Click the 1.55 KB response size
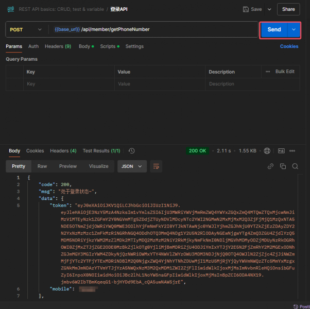Viewport: 310px width, 309px height. tap(247, 151)
